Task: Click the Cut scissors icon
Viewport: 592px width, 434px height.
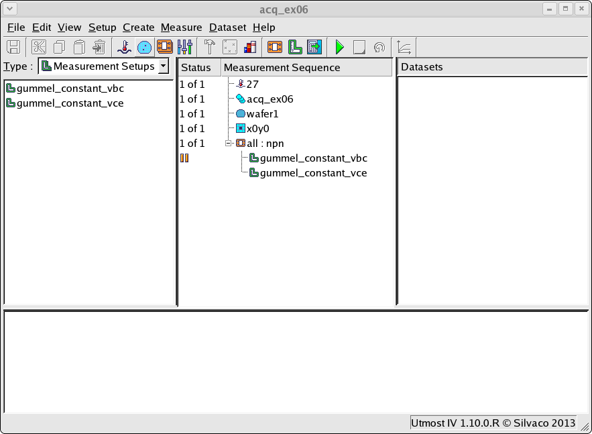Action: click(39, 47)
